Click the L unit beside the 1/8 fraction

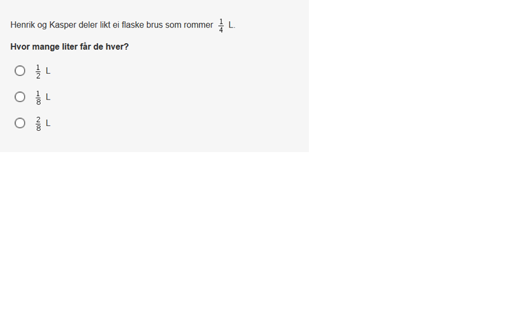coord(48,98)
